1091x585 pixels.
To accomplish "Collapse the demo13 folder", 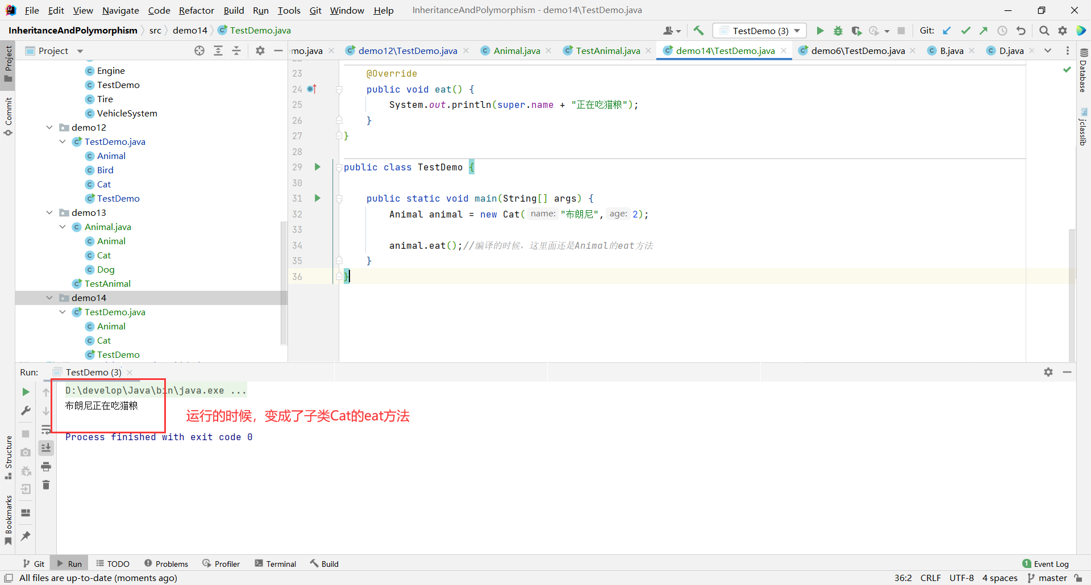I will click(x=49, y=212).
